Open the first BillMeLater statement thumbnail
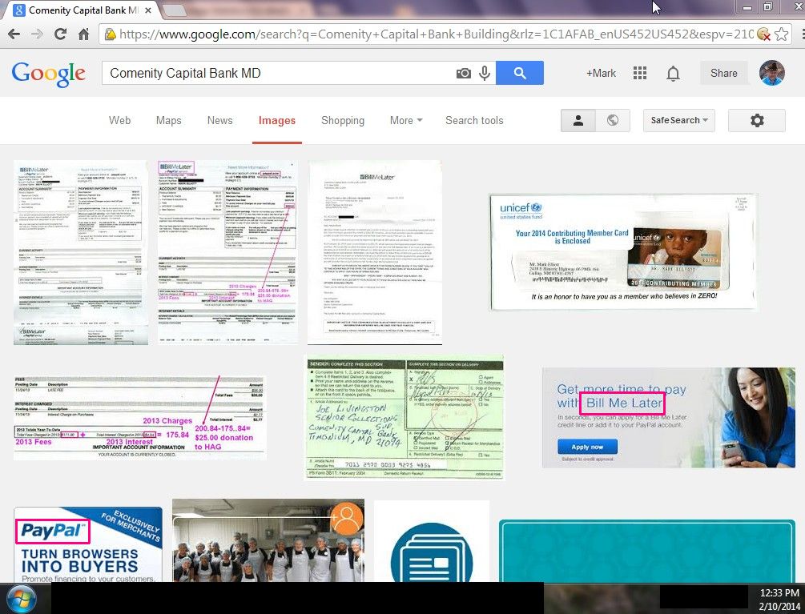Viewport: 805px width, 614px height. 81,252
